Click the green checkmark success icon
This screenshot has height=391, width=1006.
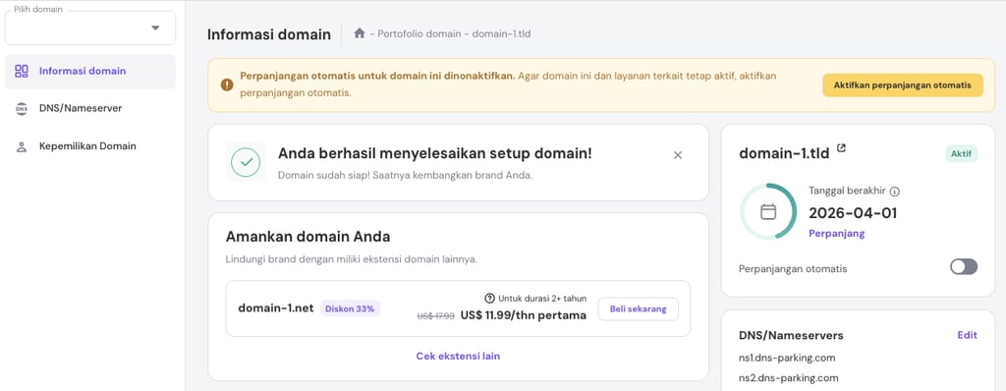point(246,162)
